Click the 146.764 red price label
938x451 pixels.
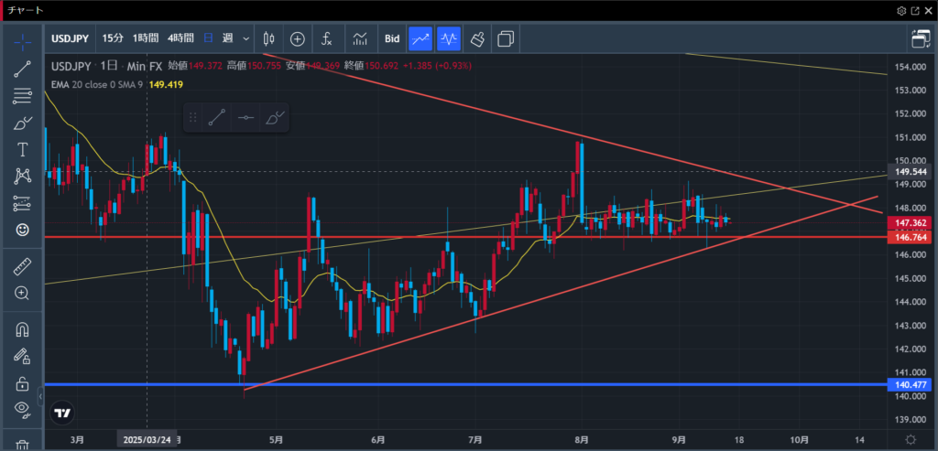(x=911, y=237)
